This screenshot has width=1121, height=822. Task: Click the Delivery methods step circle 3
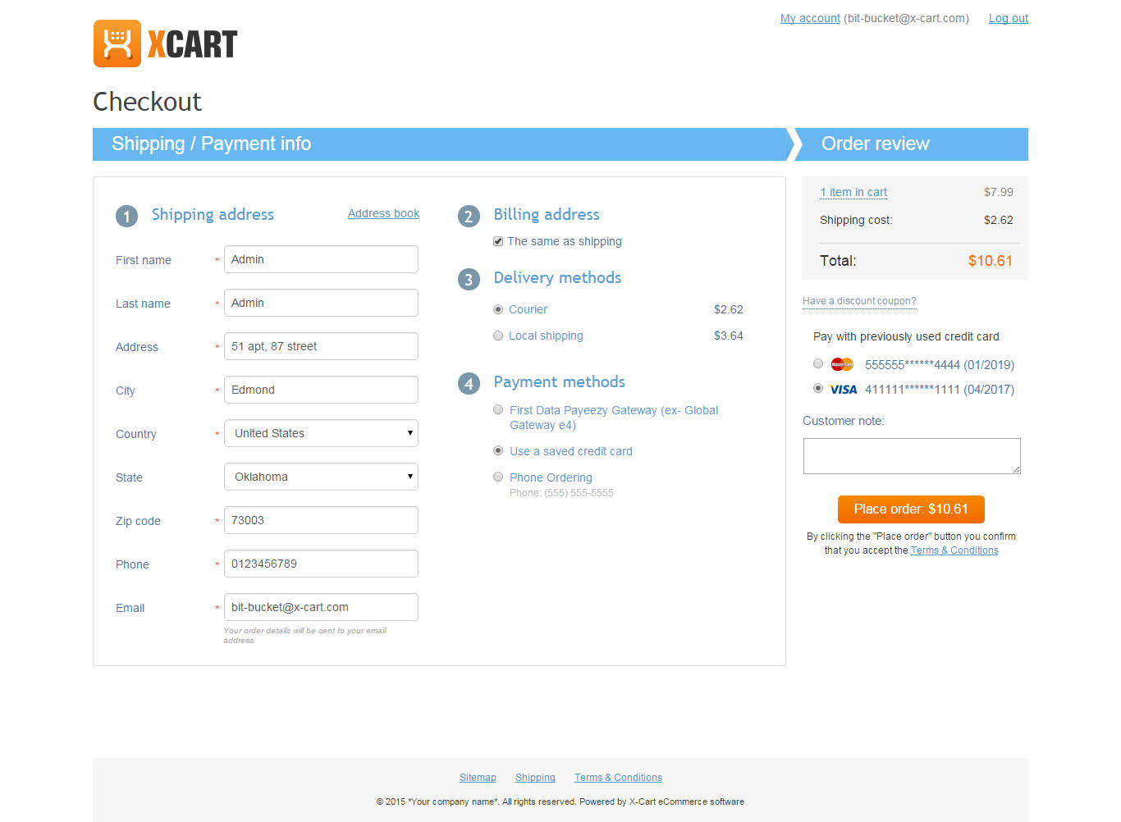click(469, 279)
